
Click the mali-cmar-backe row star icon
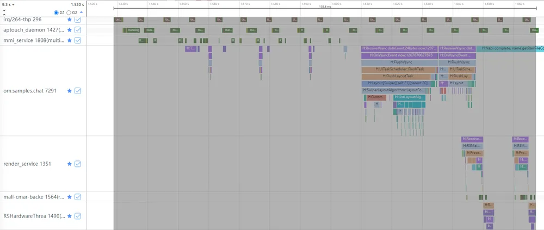click(70, 197)
